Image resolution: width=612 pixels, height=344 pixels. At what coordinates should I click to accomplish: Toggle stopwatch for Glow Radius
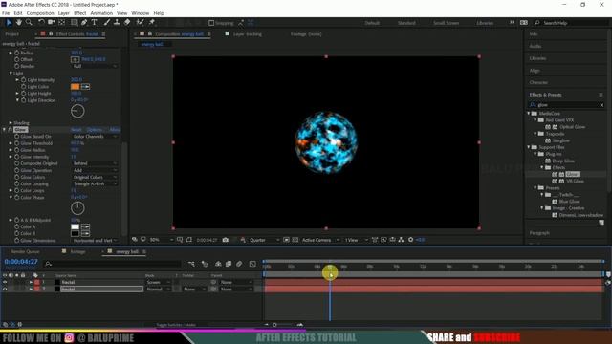(x=17, y=150)
